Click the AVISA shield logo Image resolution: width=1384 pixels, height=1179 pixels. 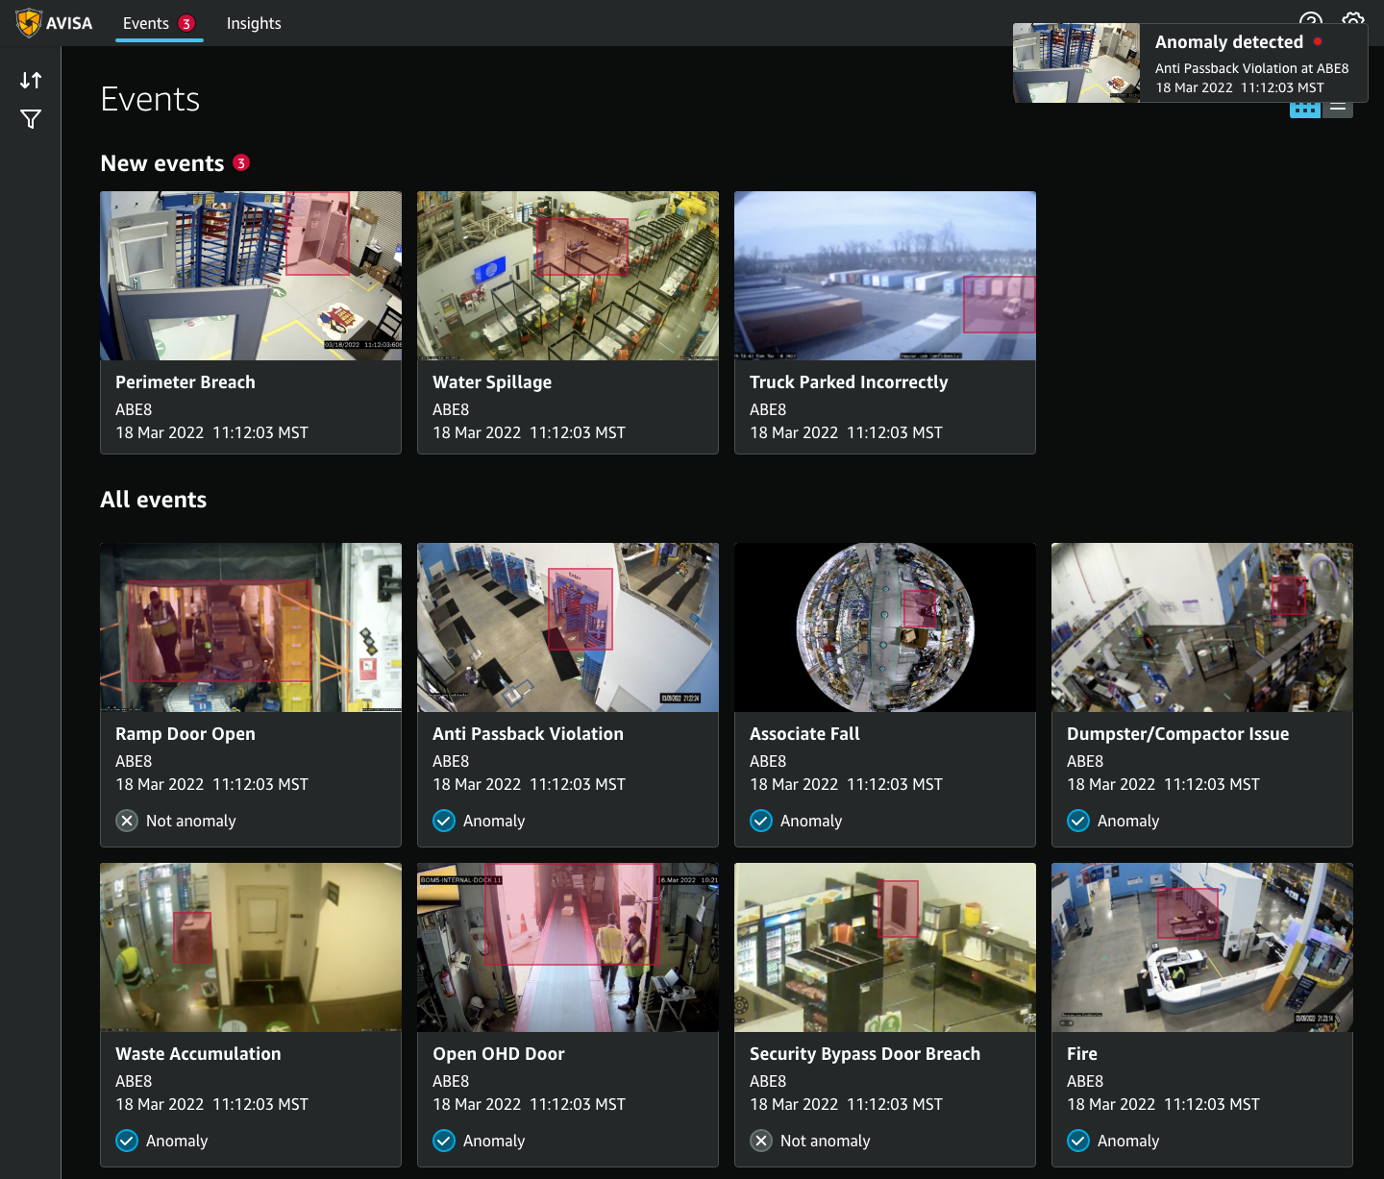click(x=29, y=23)
